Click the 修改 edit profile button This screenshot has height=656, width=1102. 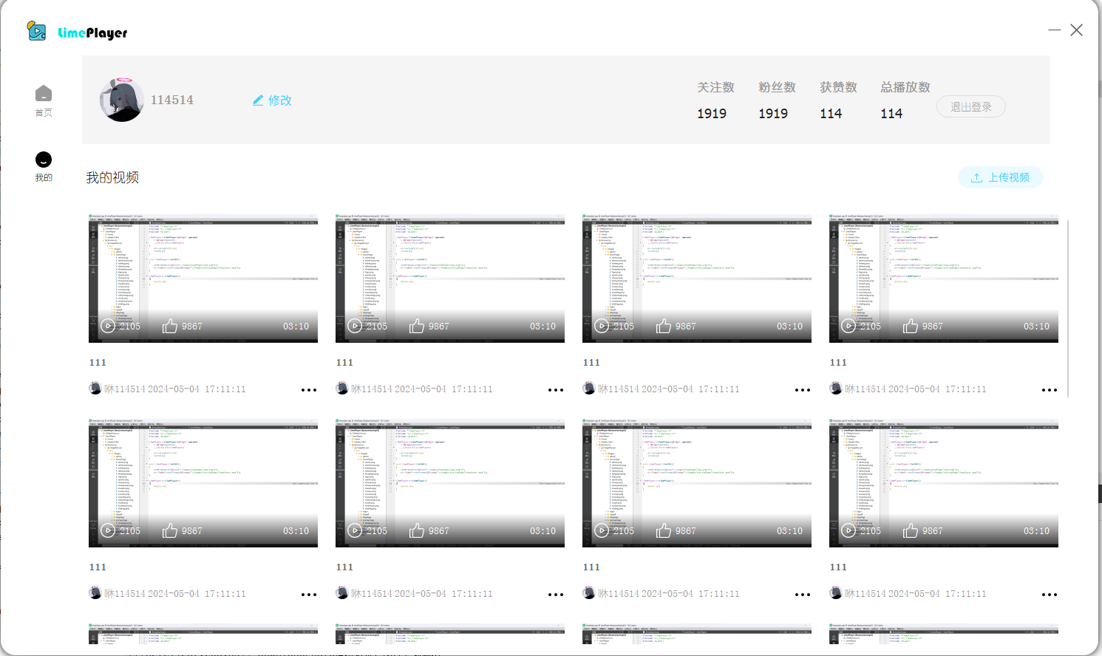(x=272, y=100)
